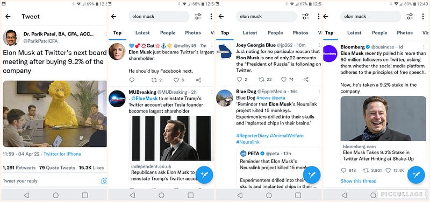
Task: Attach photo using camera icon in reply bar
Action: (x=104, y=181)
